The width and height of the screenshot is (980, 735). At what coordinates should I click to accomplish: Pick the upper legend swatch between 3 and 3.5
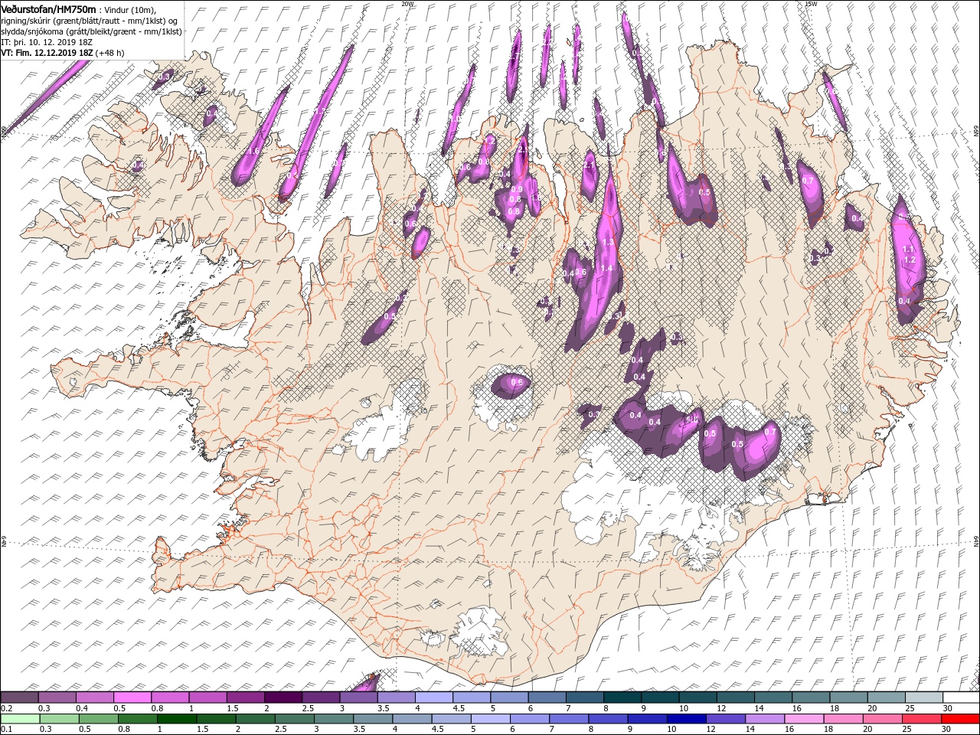tap(358, 697)
